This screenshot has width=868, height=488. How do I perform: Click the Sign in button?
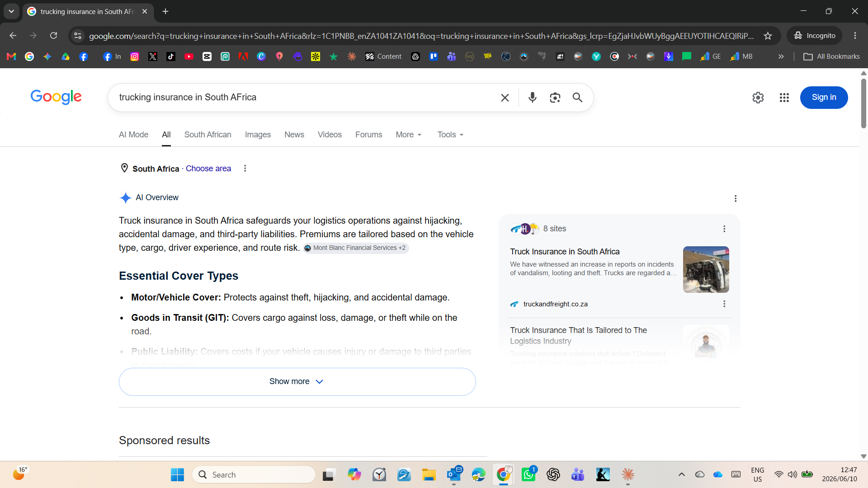pyautogui.click(x=824, y=98)
